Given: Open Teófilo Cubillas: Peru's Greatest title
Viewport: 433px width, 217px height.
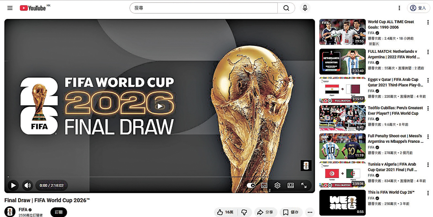Looking at the screenshot, I should tap(395, 111).
